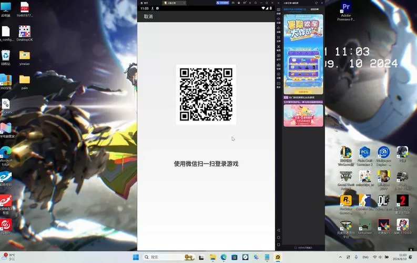Open the yinxiao folder on desktop
This screenshot has height=263, width=417.
pos(25,58)
